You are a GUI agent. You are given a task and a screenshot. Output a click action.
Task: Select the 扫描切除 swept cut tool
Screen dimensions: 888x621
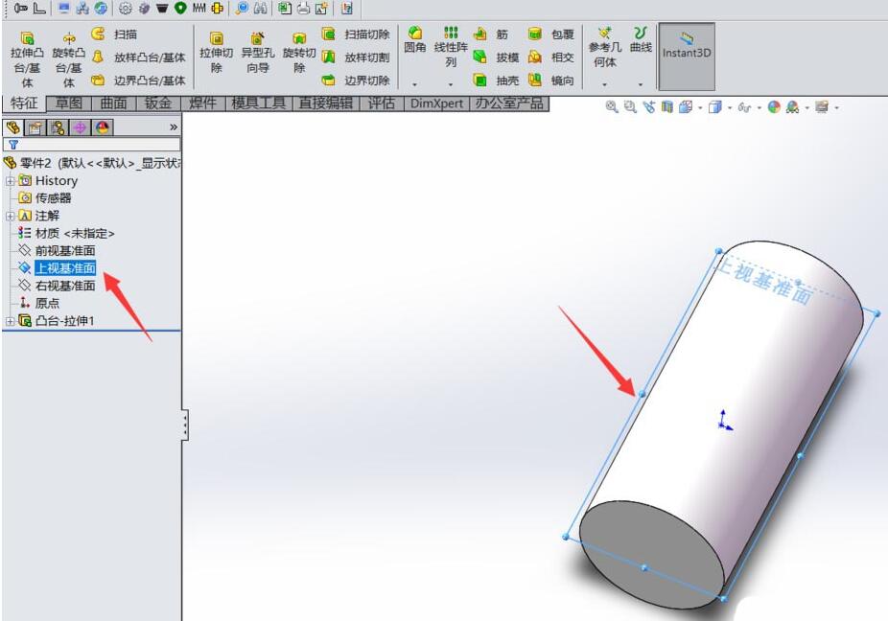(x=356, y=34)
